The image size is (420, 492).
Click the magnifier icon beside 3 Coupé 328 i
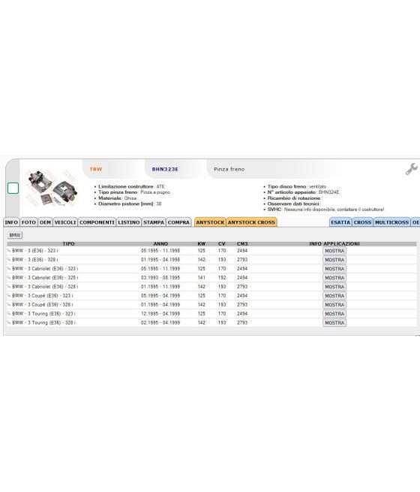(x=9, y=305)
